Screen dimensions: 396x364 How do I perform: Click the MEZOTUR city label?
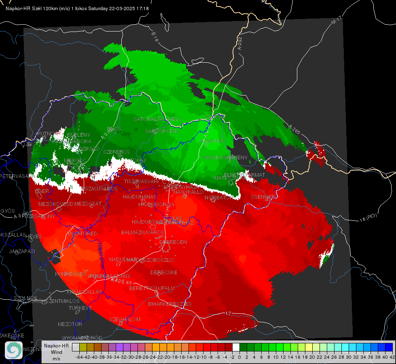(x=70, y=324)
